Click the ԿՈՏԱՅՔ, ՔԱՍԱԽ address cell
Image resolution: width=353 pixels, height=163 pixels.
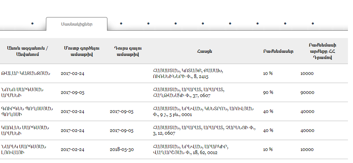(188, 73)
